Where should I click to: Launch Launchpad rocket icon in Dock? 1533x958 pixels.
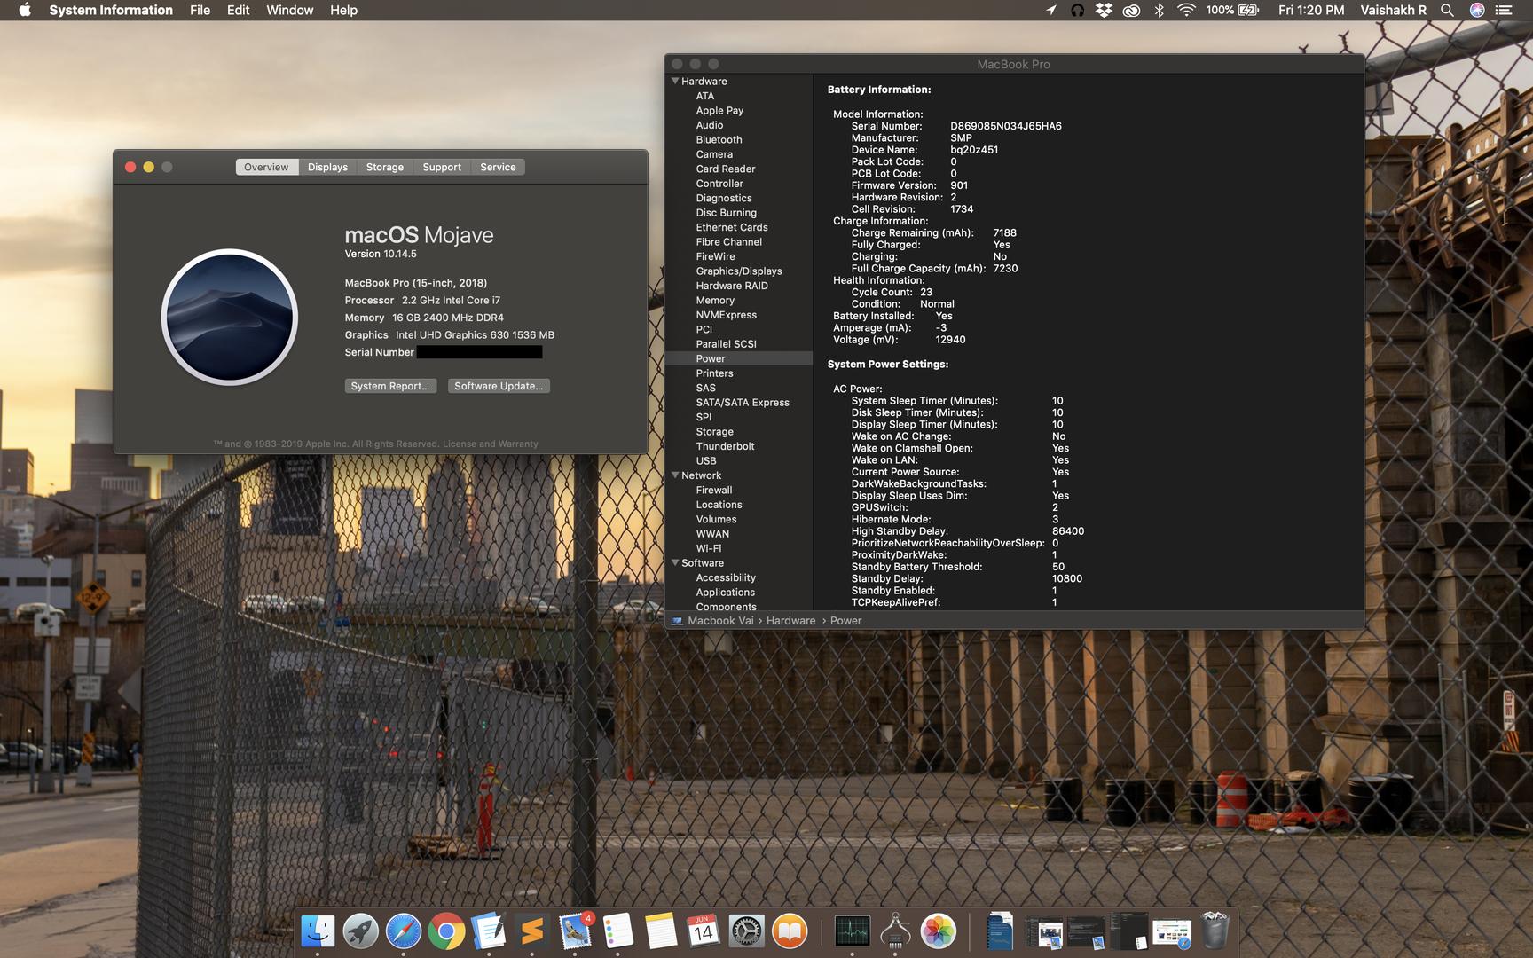[360, 931]
